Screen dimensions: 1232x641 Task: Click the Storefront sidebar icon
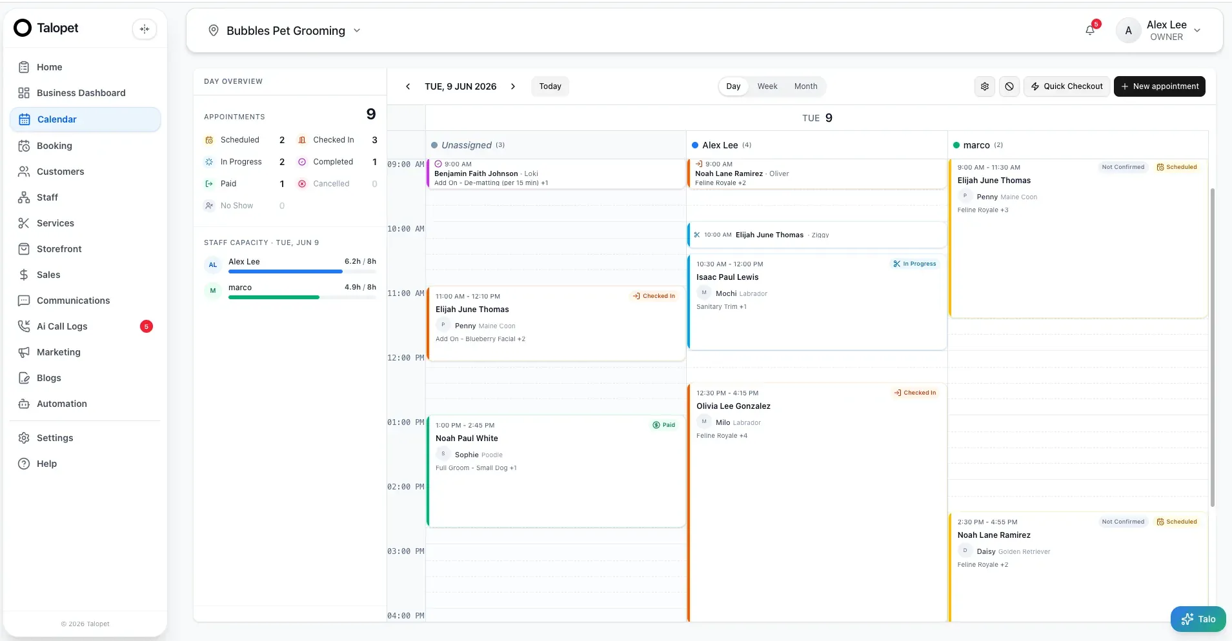24,249
